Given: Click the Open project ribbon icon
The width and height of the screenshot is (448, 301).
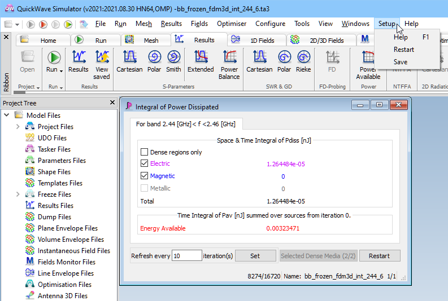Looking at the screenshot, I should [x=28, y=57].
